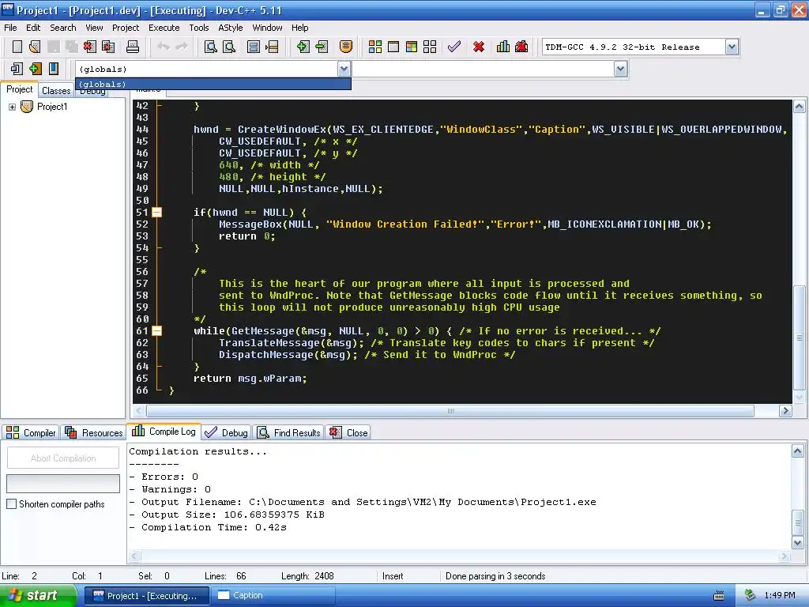This screenshot has height=607, width=809.
Task: Switch to the Project sidebar tab
Action: pyautogui.click(x=19, y=89)
